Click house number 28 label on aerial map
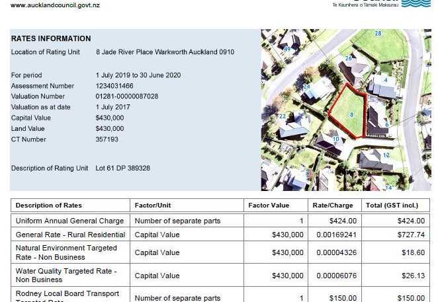Image resolution: width=438 pixels, height=302 pixels. click(x=378, y=34)
